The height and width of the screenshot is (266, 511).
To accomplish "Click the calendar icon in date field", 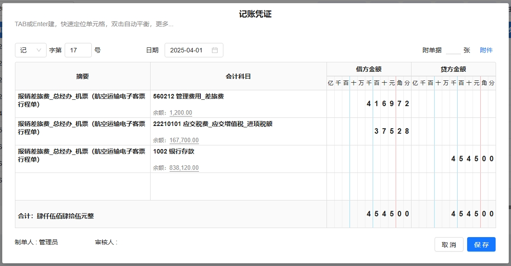I will 215,50.
